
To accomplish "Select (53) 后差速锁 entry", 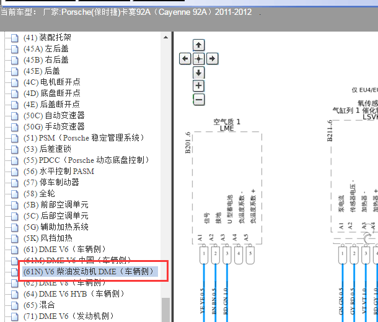I will (47, 149).
